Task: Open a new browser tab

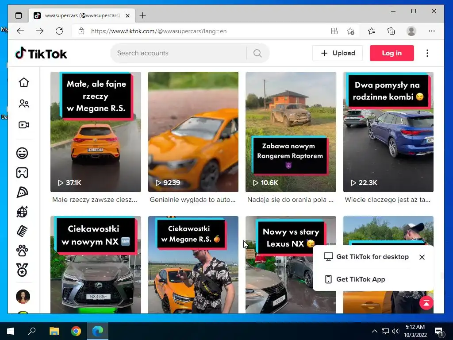Action: click(x=143, y=15)
